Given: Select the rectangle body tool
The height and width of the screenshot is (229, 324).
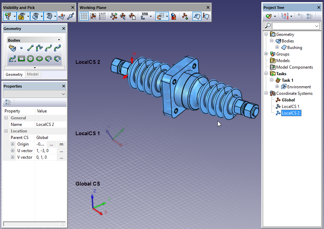Looking at the screenshot, I should pyautogui.click(x=21, y=59).
